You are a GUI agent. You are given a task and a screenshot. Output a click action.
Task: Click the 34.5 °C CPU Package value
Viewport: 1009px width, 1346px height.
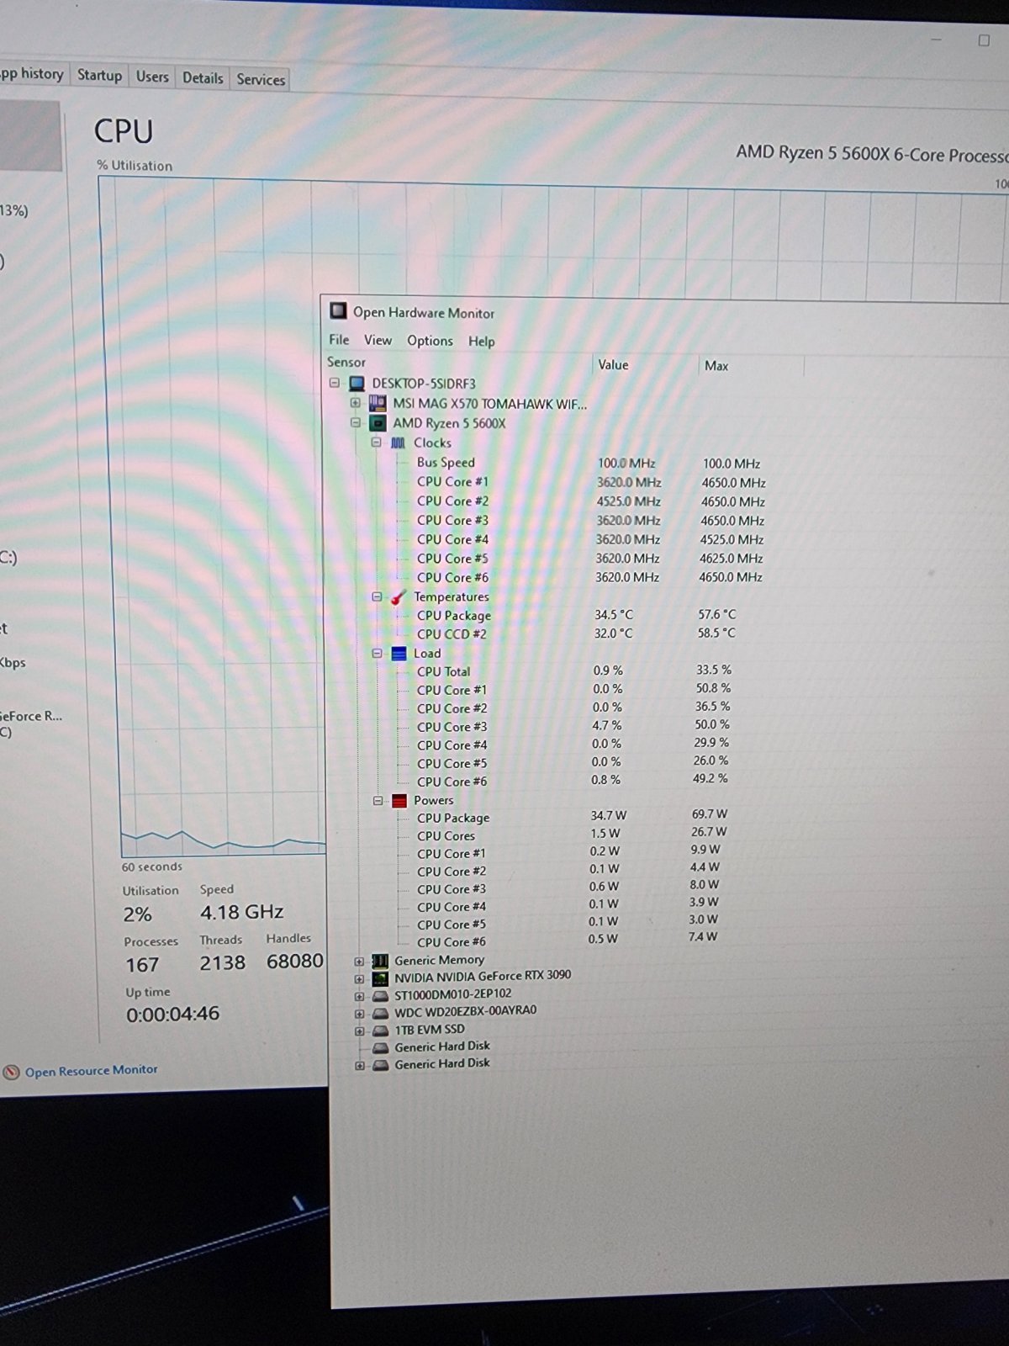pos(614,614)
